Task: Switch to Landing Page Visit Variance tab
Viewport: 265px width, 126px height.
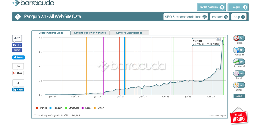Action: pyautogui.click(x=90, y=33)
